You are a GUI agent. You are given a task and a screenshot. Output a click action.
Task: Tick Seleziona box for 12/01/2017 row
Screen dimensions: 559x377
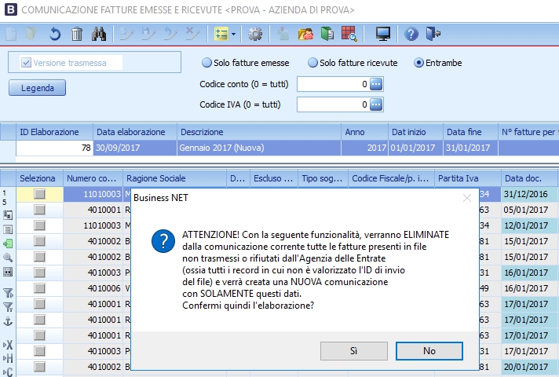[x=39, y=225]
